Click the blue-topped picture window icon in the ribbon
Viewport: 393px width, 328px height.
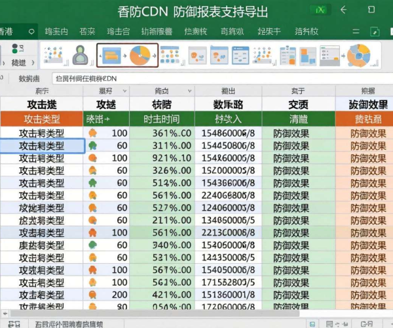pyautogui.click(x=219, y=55)
